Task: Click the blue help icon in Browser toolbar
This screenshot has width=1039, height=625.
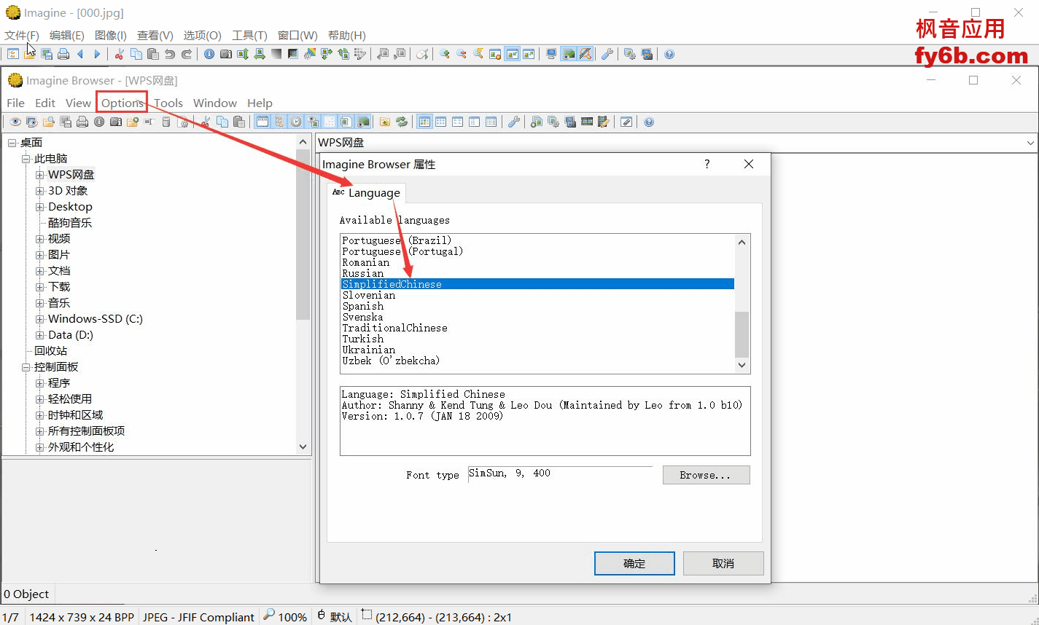Action: tap(648, 122)
